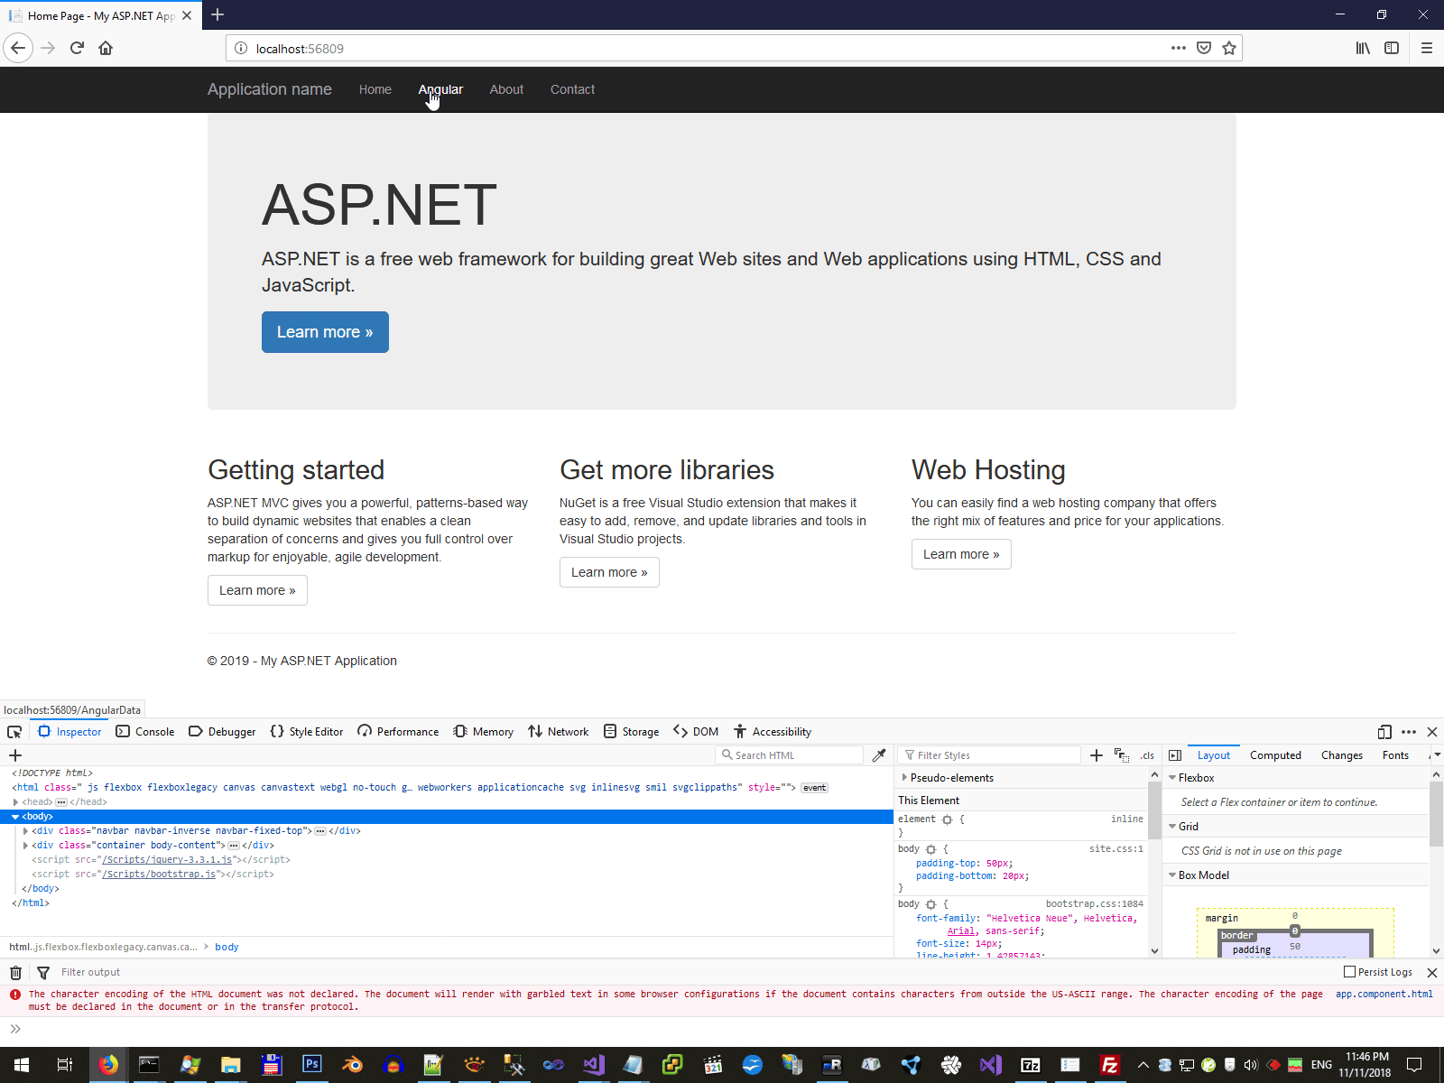The image size is (1444, 1083).
Task: Close the developer tools panel
Action: pos(1431,732)
